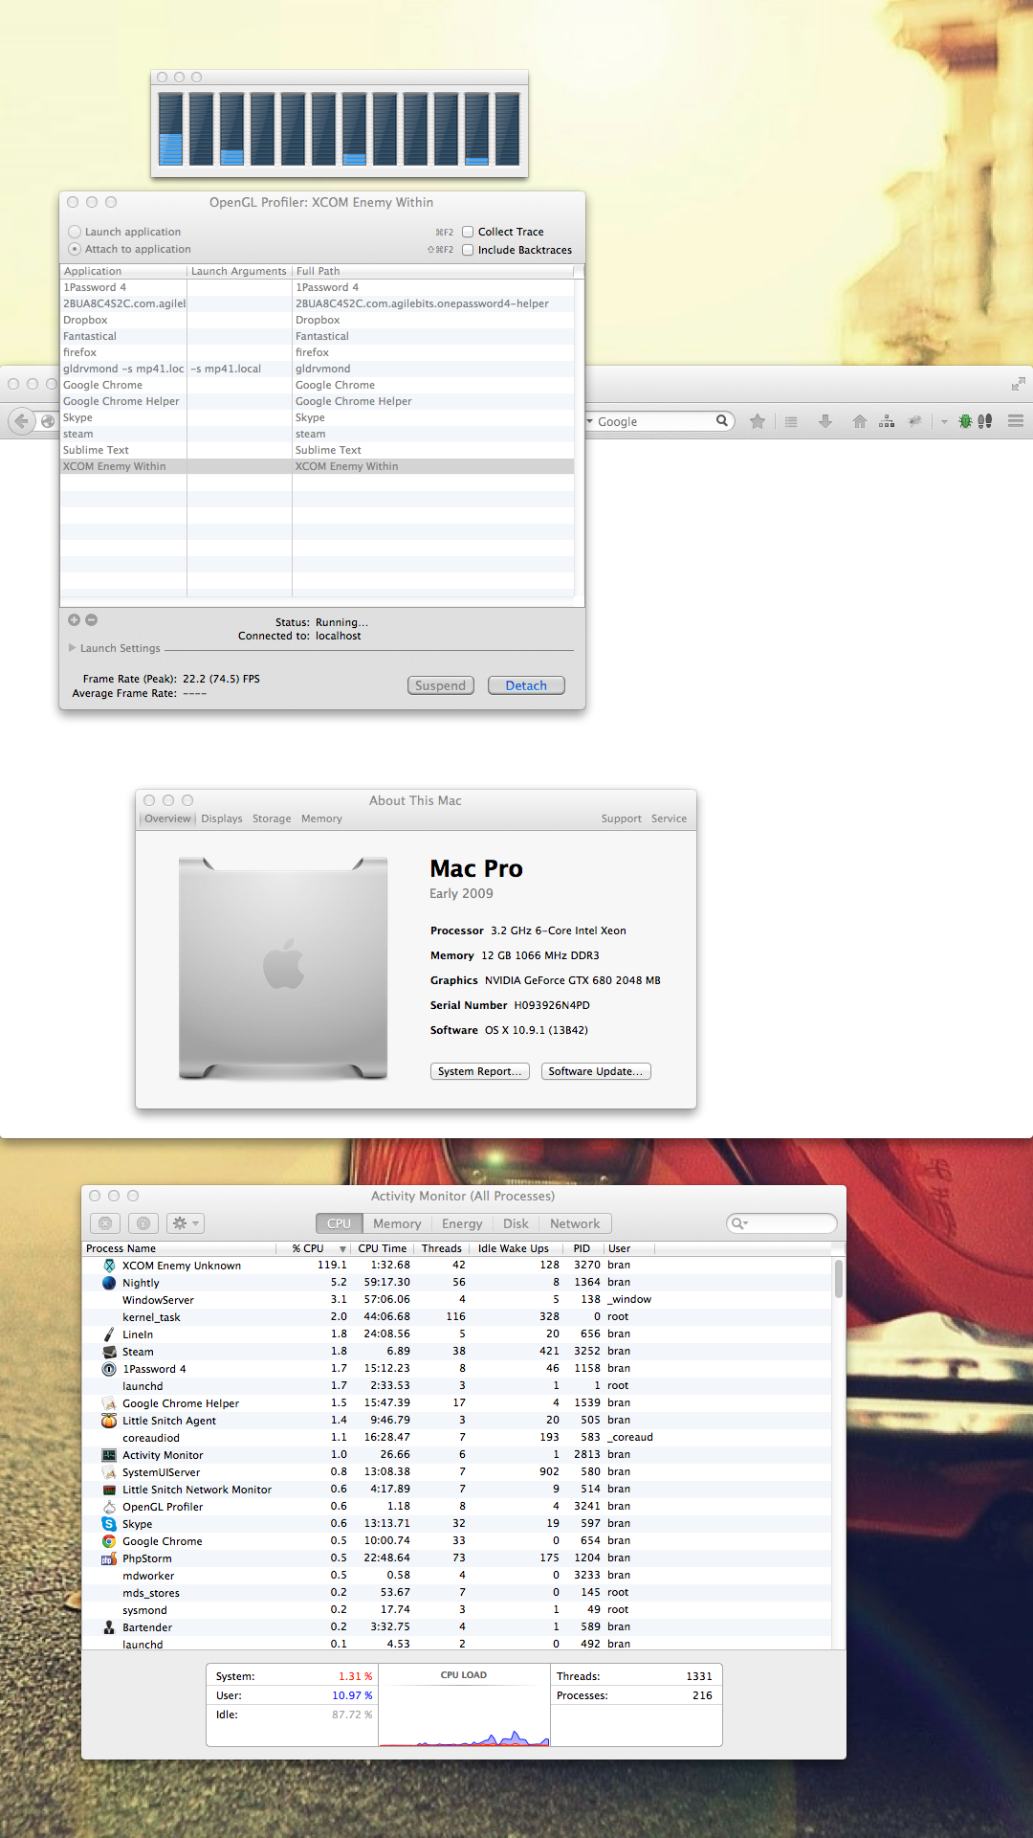Viewport: 1033px width, 1838px height.
Task: Switch to Energy tab in Activity Monitor
Action: click(462, 1223)
